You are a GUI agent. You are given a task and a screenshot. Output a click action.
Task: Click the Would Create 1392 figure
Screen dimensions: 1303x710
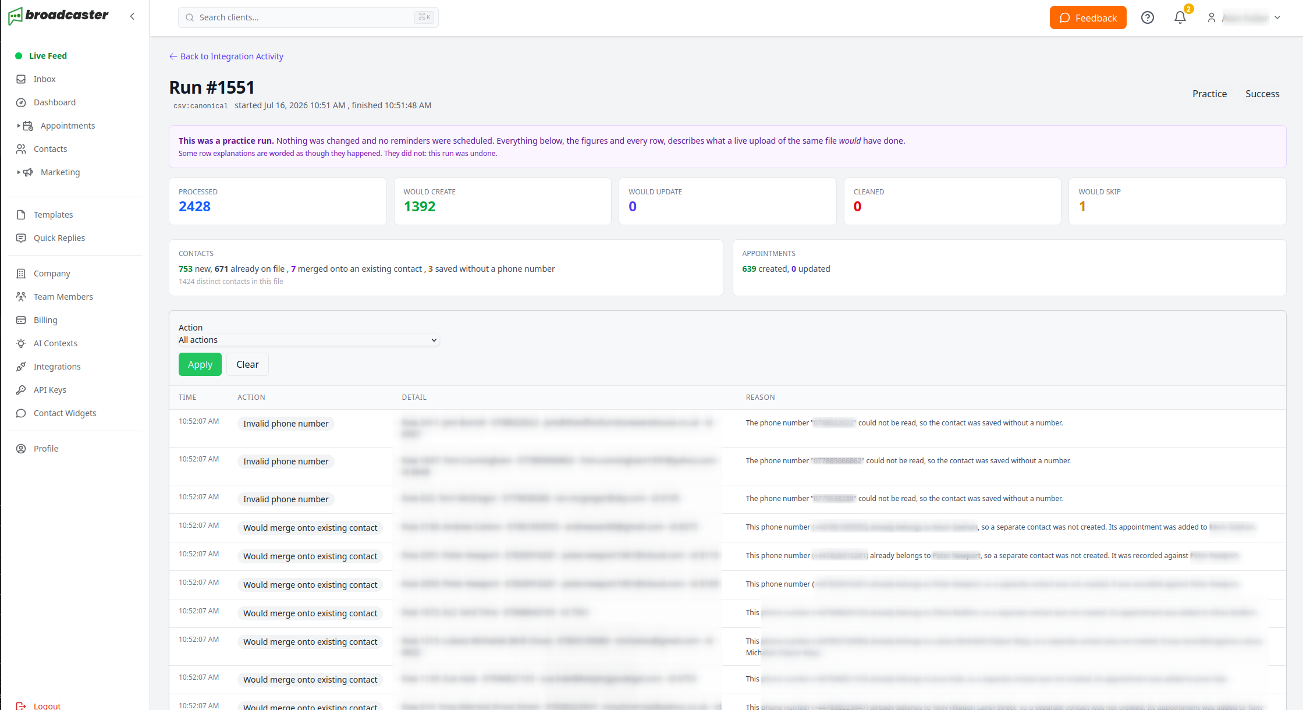[x=420, y=207]
